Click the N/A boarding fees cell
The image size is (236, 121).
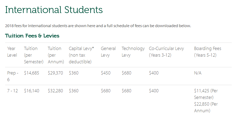198,73
